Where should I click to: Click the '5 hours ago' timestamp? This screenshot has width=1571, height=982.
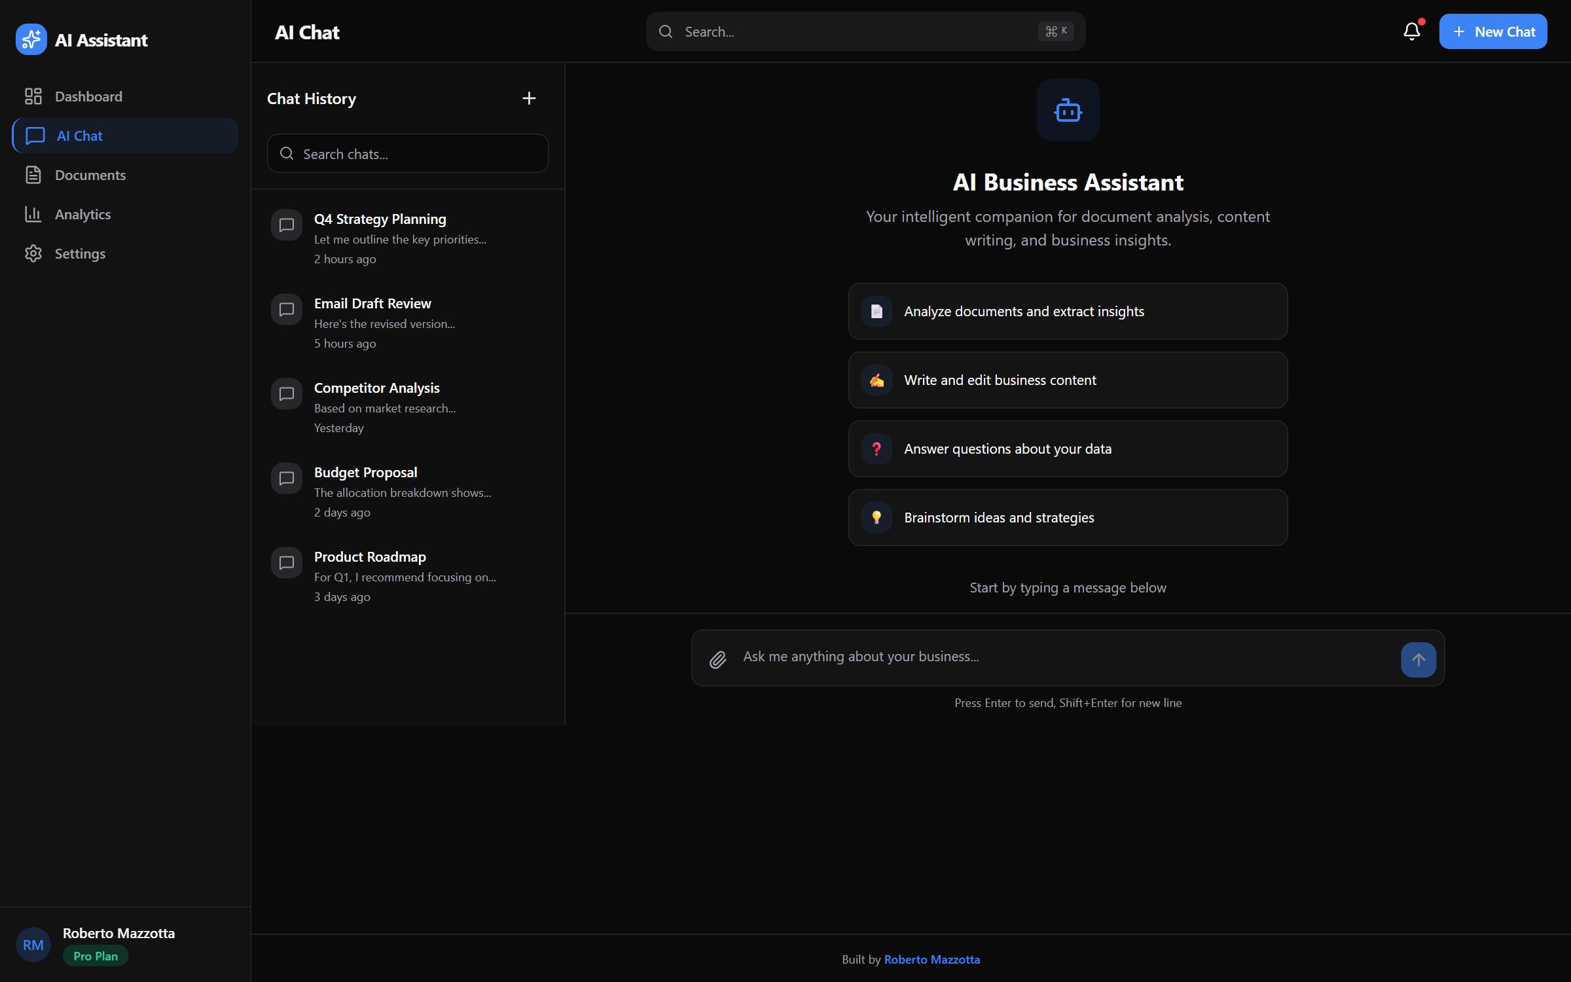tap(345, 343)
